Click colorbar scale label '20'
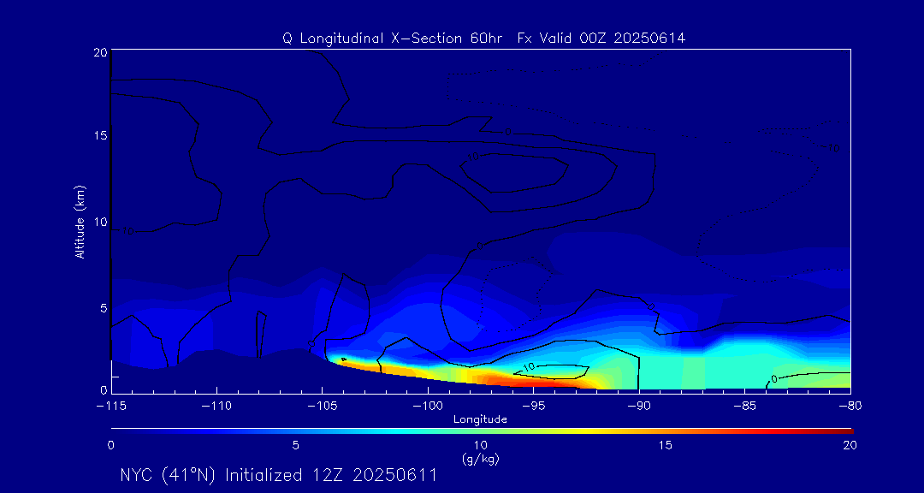Image resolution: width=924 pixels, height=493 pixels. [x=850, y=445]
